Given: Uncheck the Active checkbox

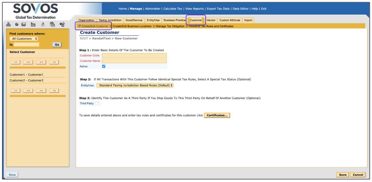Looking at the screenshot, I should pyautogui.click(x=104, y=66).
